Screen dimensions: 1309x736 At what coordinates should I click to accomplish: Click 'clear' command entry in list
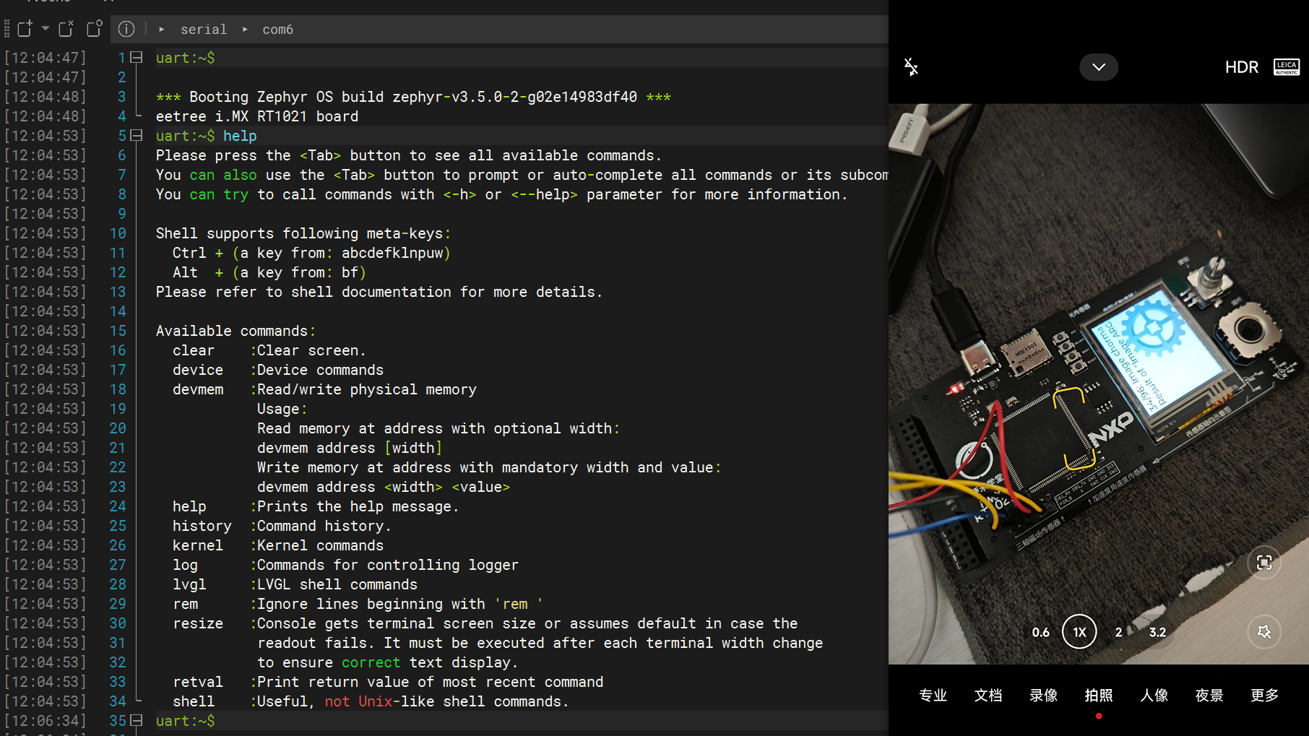click(x=194, y=350)
